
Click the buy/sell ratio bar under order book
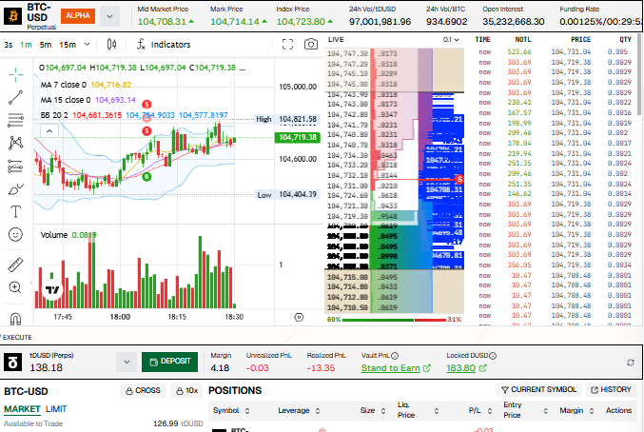click(x=394, y=320)
